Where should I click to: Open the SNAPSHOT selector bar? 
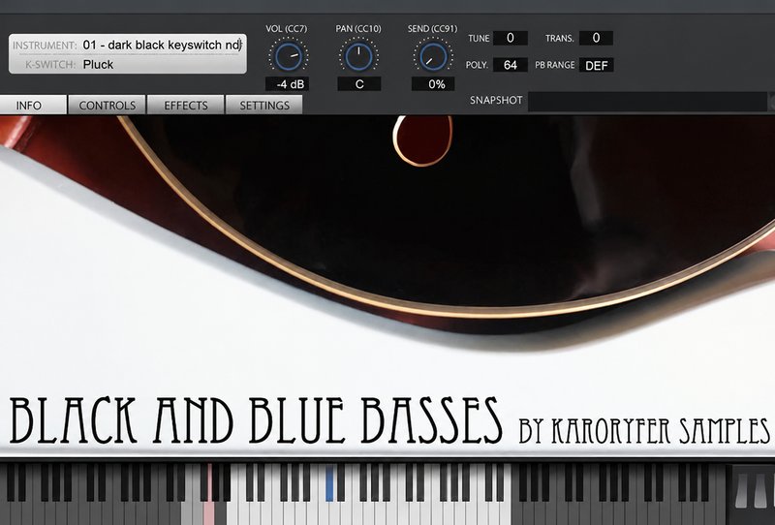pos(647,102)
